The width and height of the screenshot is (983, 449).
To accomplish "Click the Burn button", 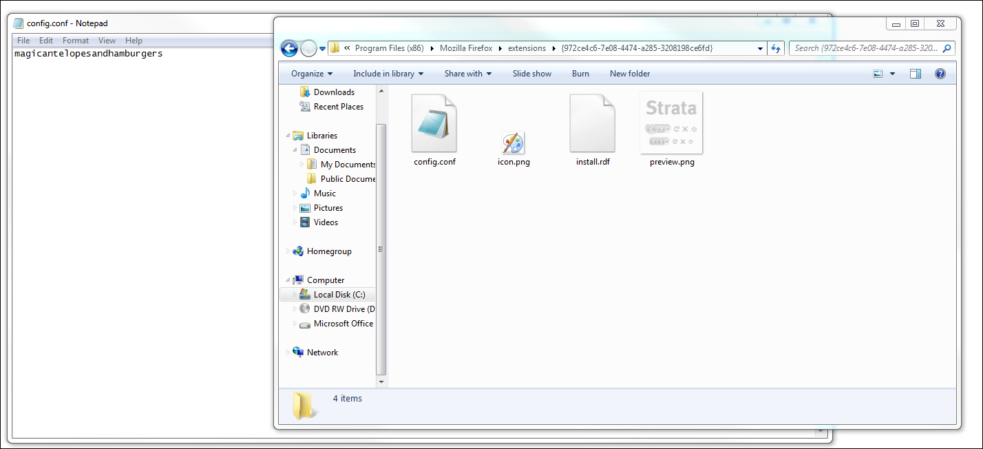I will (x=580, y=74).
